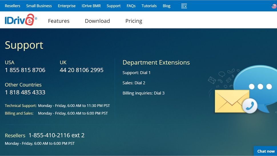Image resolution: width=277 pixels, height=156 pixels.
Task: Click the Resellers hours text at the bottom
Action: (40, 143)
